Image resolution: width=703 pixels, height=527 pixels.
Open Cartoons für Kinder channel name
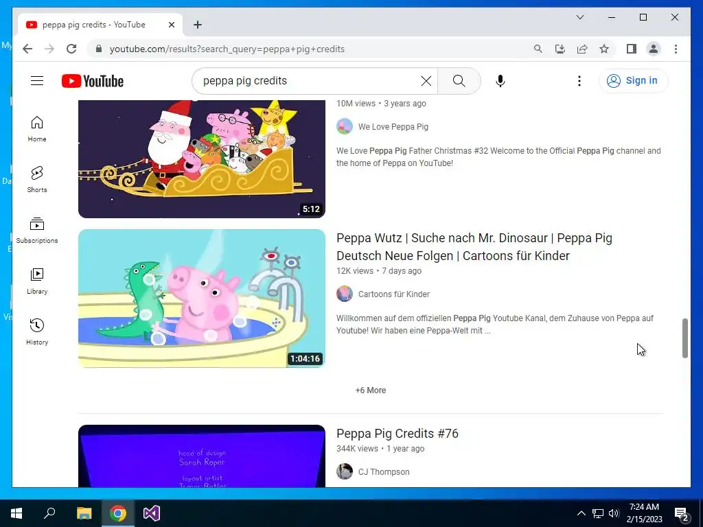393,294
